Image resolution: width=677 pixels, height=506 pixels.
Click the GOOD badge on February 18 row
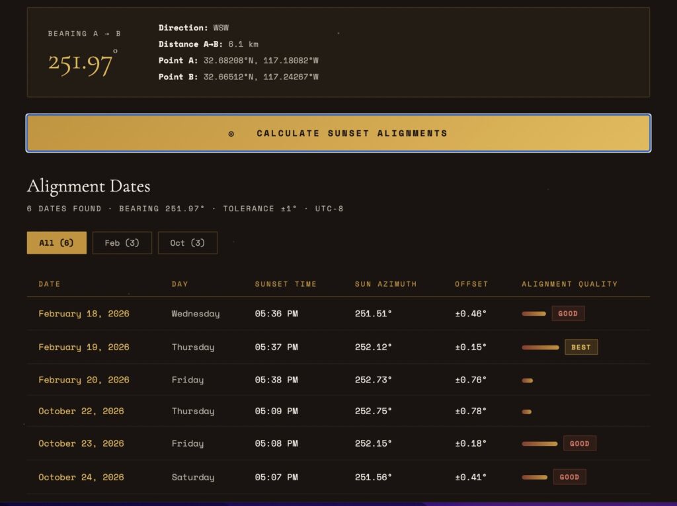568,314
